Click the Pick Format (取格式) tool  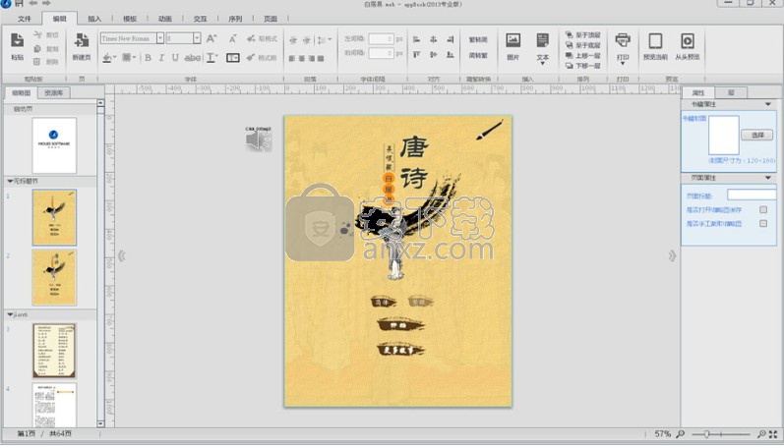262,38
